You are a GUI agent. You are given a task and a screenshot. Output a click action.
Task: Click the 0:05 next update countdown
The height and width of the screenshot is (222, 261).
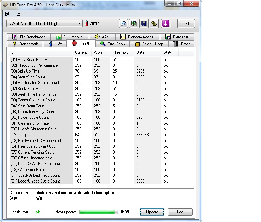point(125,212)
